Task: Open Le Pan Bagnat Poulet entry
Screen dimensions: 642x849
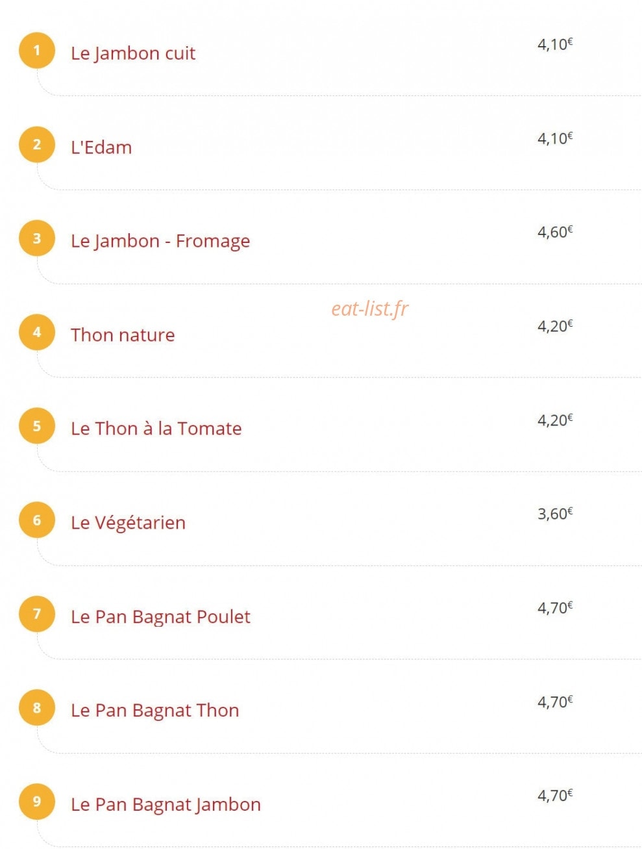Action: point(160,616)
